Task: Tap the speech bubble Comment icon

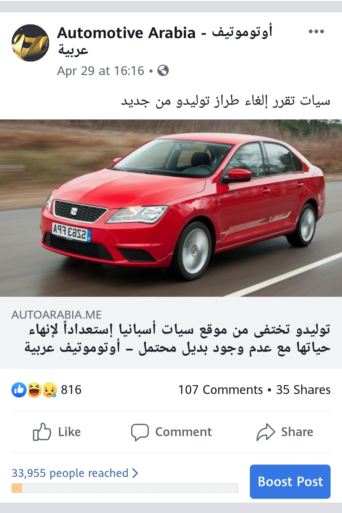Action: click(140, 432)
